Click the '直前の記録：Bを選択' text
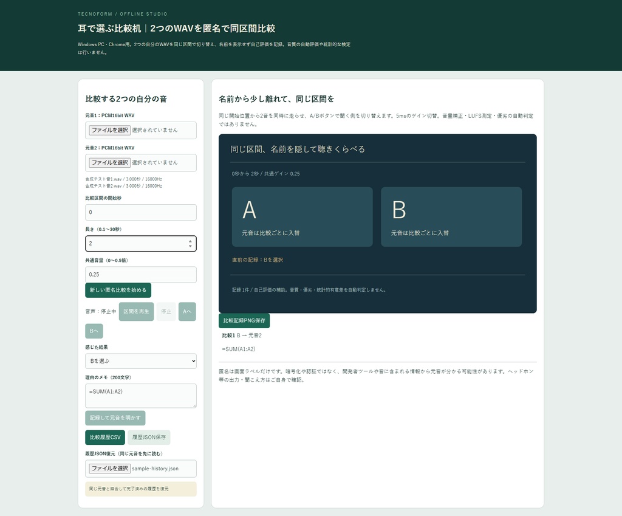 258,260
